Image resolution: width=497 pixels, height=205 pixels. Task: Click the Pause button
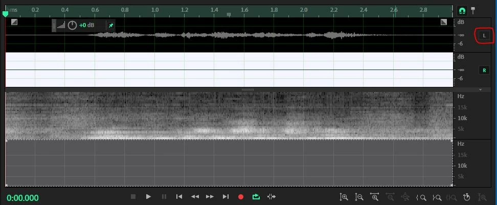(164, 197)
